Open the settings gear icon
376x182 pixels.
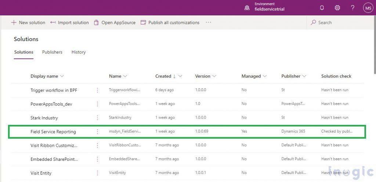pyautogui.click(x=337, y=8)
